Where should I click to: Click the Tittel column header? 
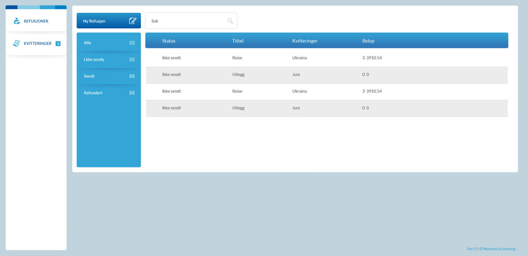click(x=238, y=41)
